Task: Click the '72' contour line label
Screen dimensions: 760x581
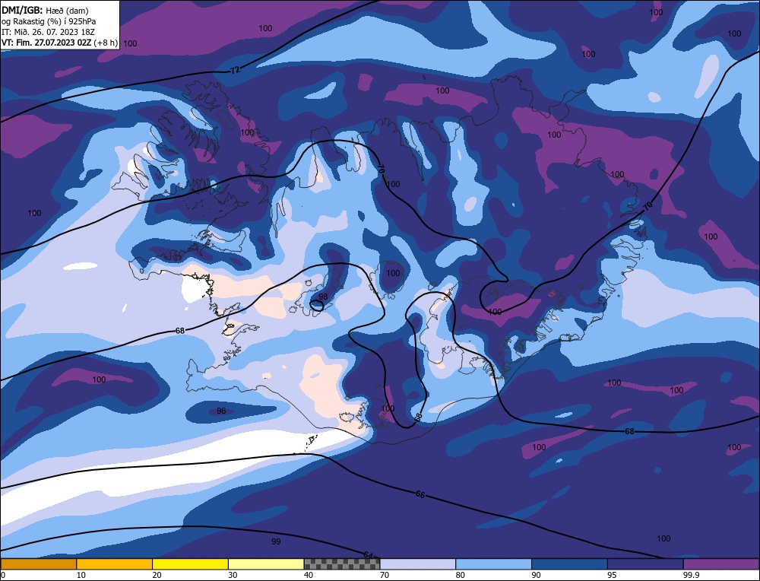Action: (235, 70)
